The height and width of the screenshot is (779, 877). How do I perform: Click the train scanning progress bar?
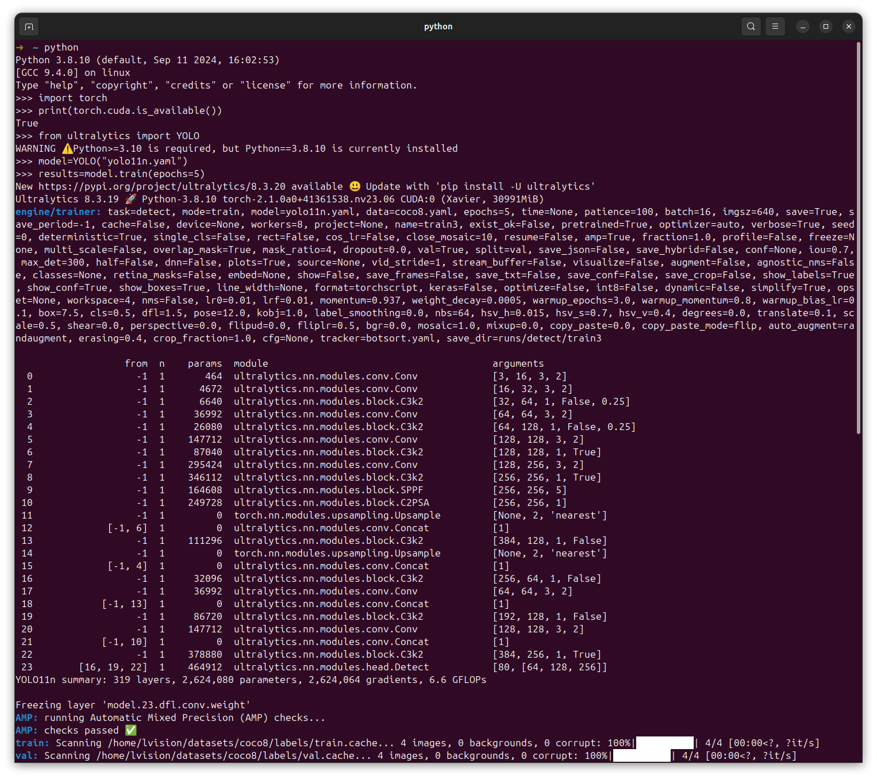665,743
